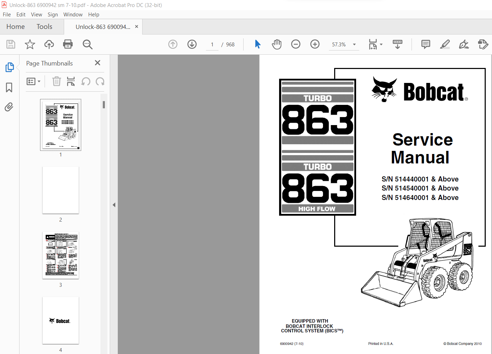Screen dimensions: 492x354
Task: Open the Find text search tool
Action: point(87,44)
